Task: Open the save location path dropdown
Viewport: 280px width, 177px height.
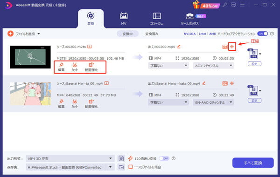Action: tap(70, 167)
